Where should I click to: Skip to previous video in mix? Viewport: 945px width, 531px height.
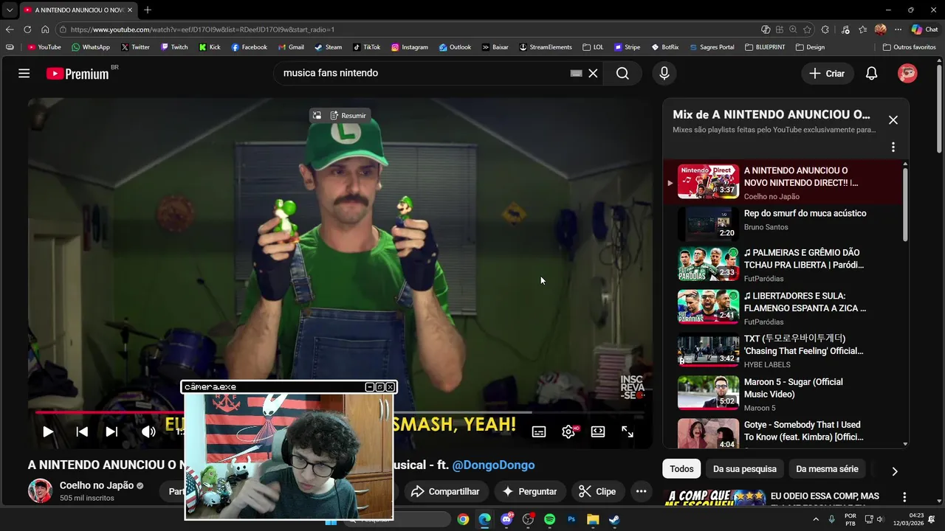(x=82, y=431)
